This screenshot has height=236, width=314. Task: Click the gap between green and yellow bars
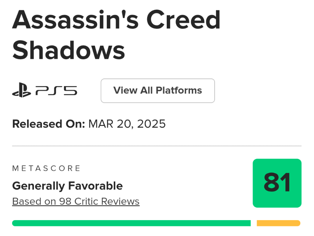(x=254, y=223)
